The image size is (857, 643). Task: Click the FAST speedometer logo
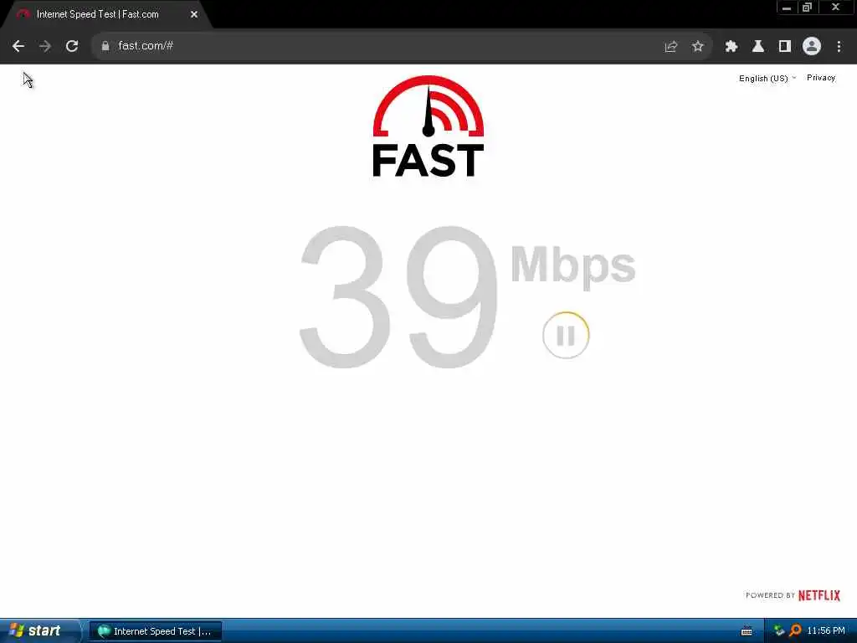pos(428,126)
